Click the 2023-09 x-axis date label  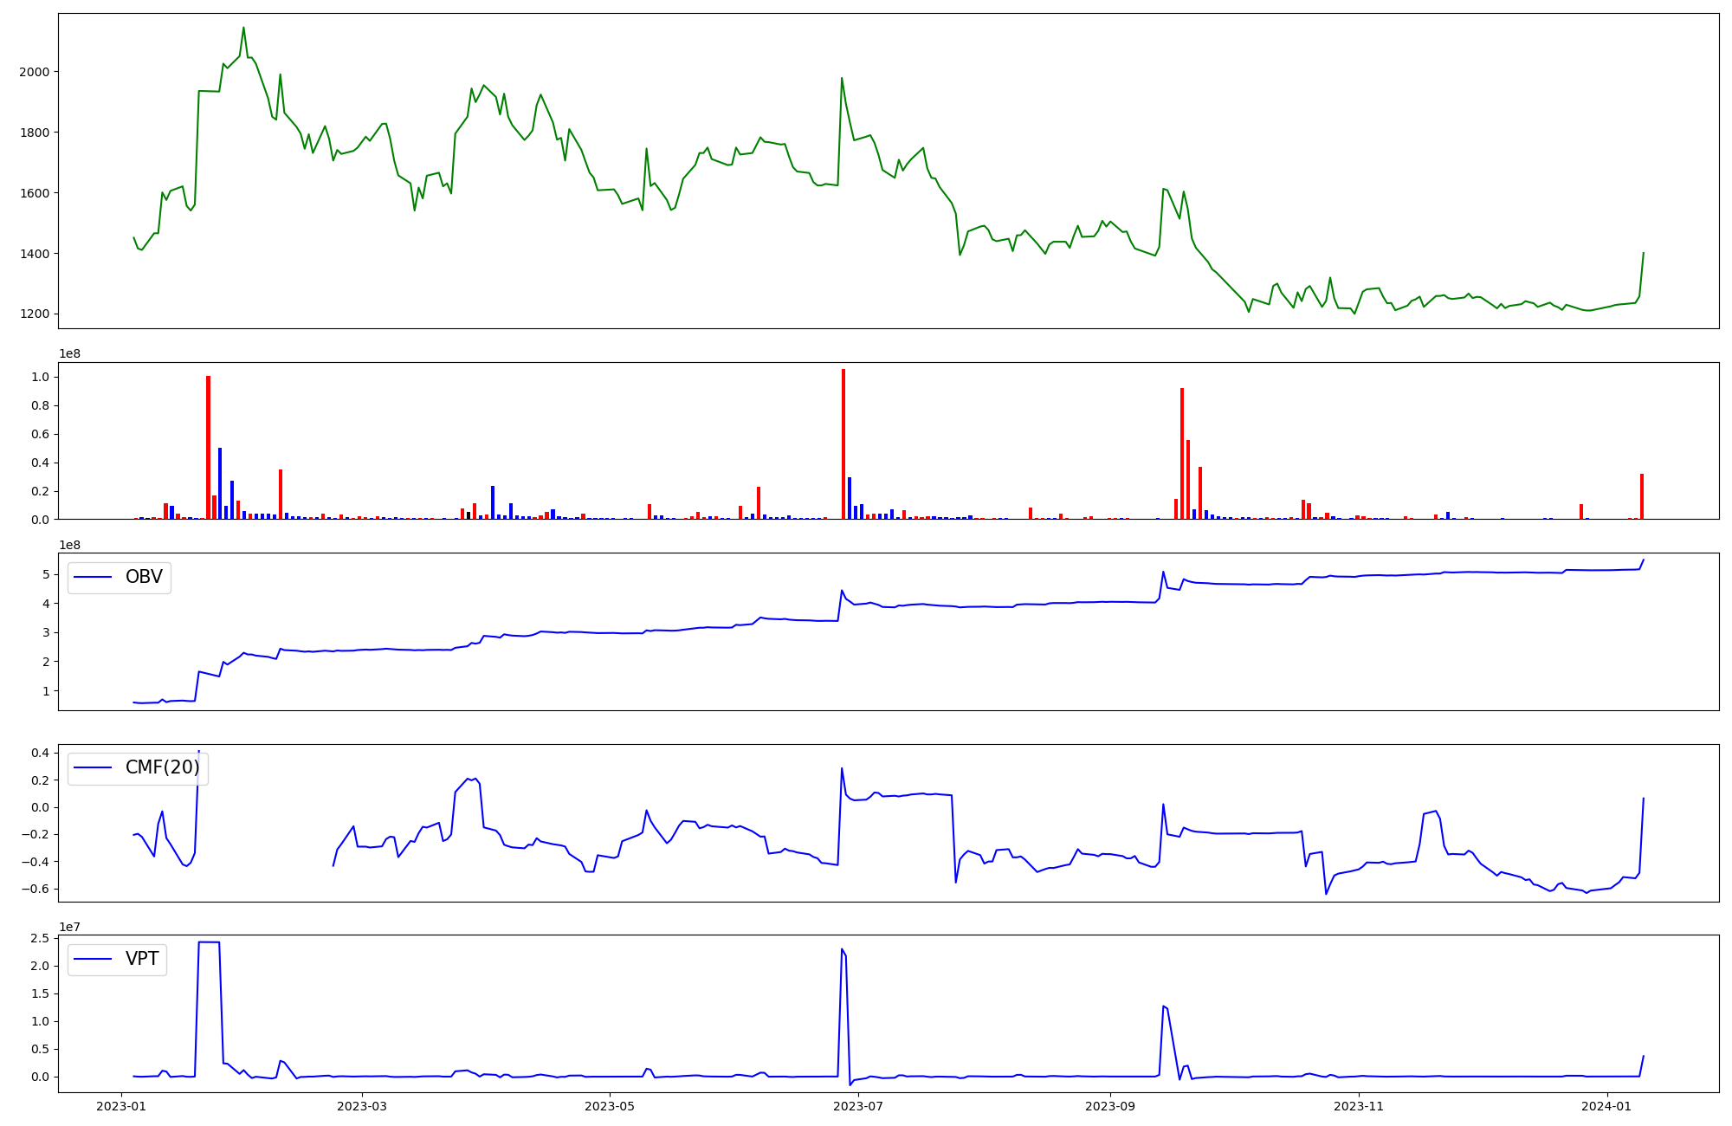pos(1110,1106)
